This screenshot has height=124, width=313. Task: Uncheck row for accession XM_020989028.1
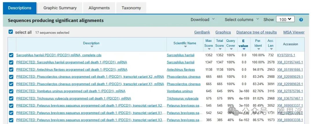pos(11,84)
